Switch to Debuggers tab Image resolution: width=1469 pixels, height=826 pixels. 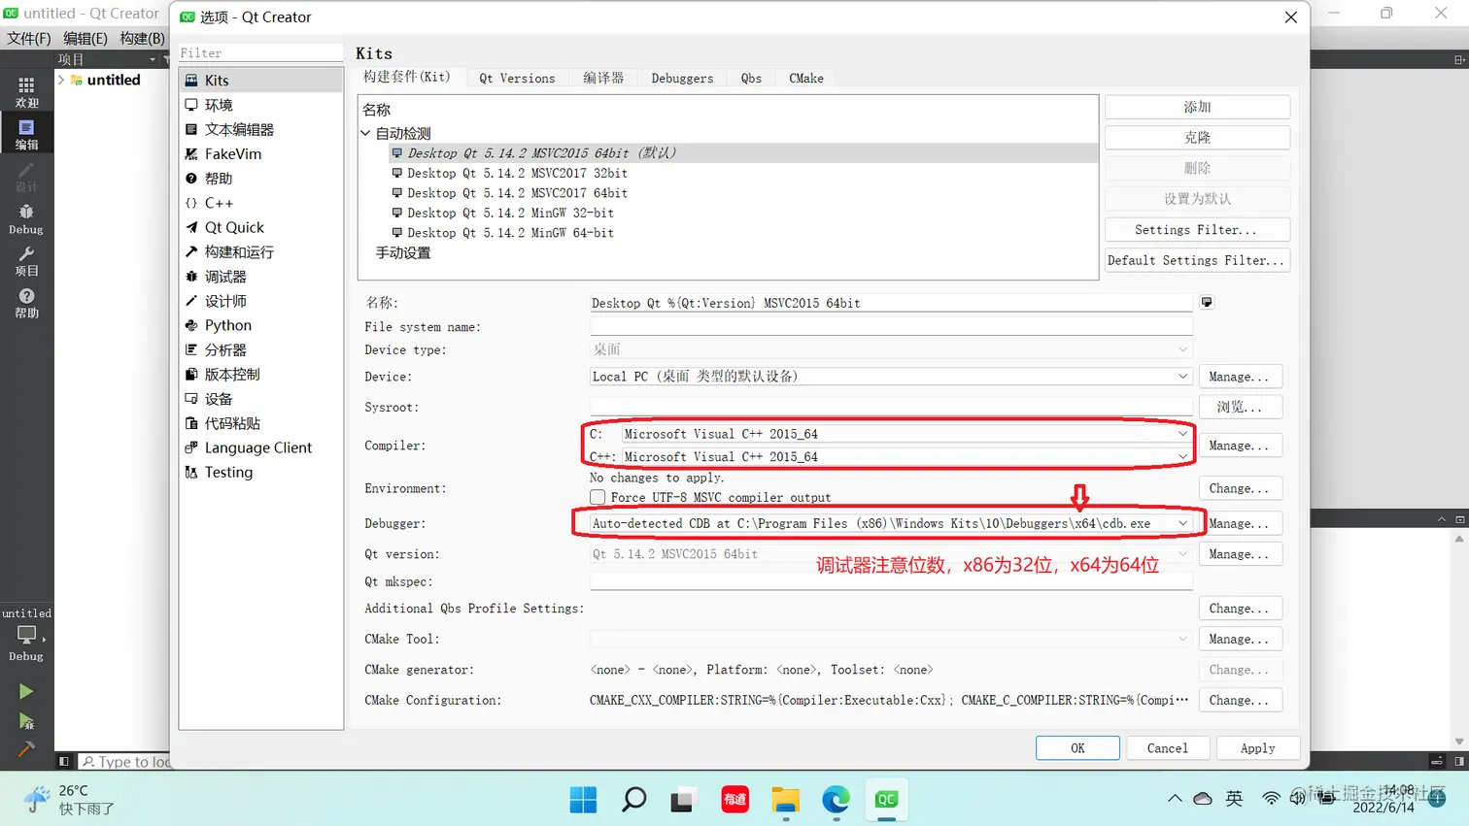point(682,78)
